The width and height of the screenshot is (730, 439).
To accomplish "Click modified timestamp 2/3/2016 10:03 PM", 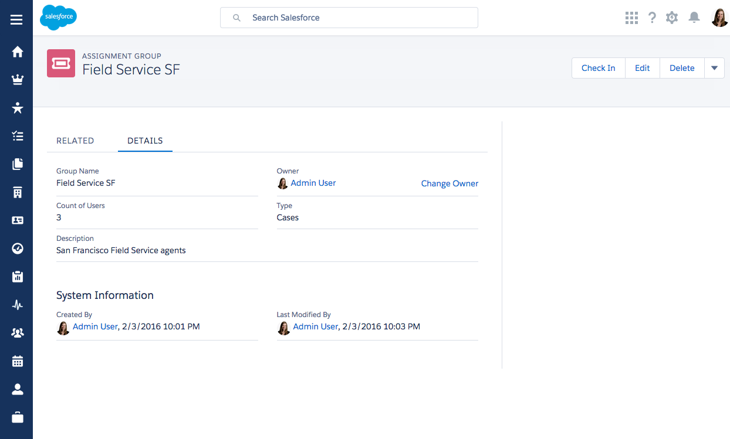I will click(x=381, y=326).
